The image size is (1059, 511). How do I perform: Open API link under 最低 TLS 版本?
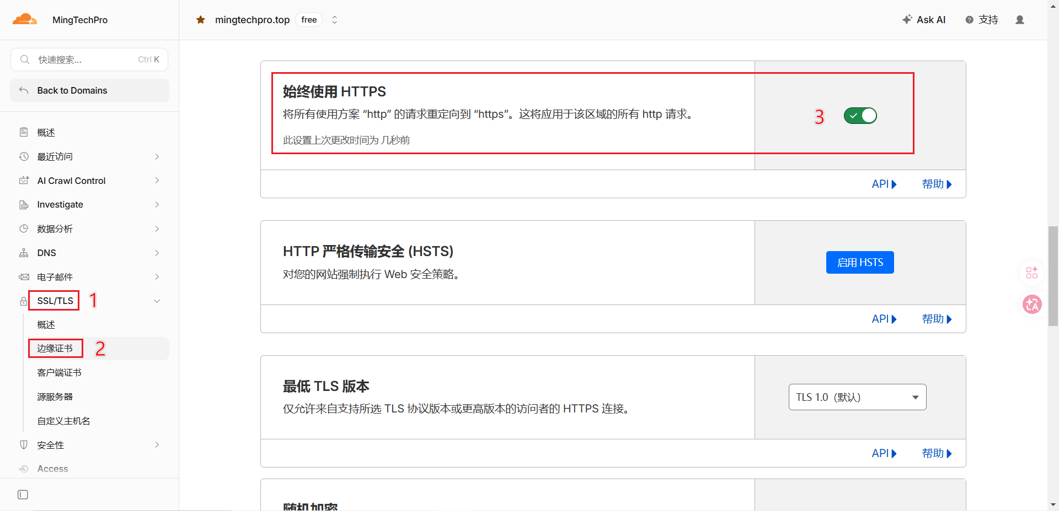pyautogui.click(x=884, y=453)
